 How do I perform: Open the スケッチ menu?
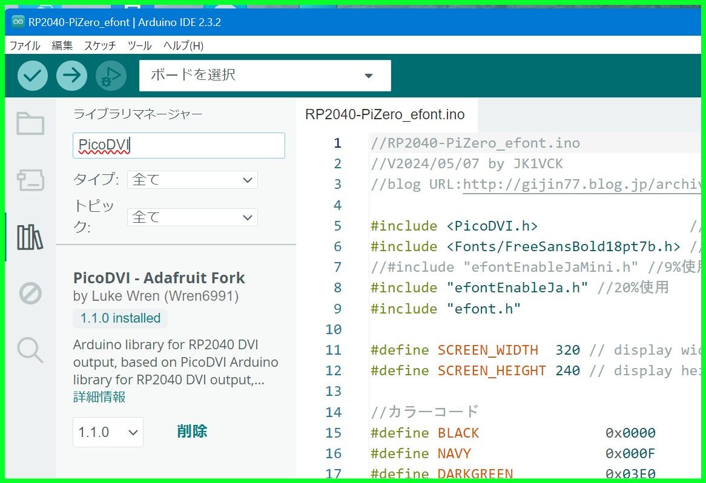pyautogui.click(x=100, y=45)
